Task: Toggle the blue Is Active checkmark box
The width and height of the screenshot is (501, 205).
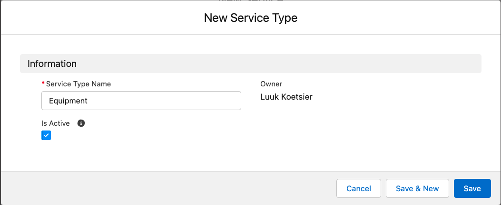Action: click(46, 136)
